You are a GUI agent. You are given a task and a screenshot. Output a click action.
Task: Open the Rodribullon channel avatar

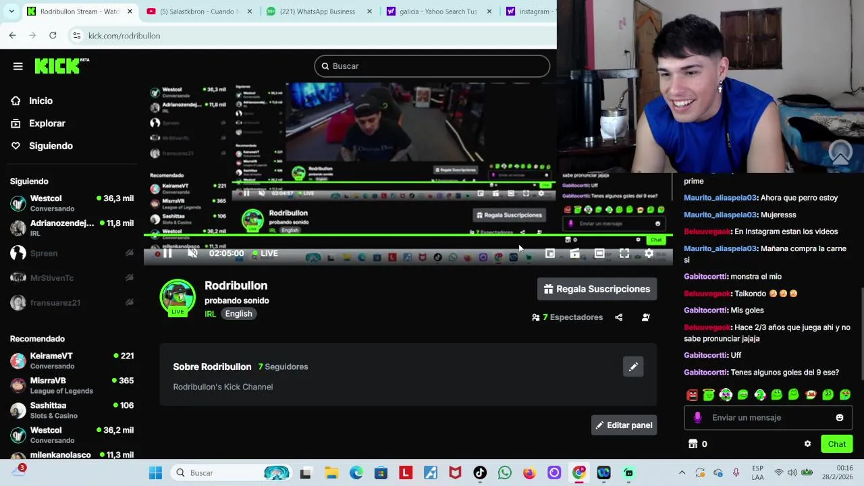click(178, 297)
